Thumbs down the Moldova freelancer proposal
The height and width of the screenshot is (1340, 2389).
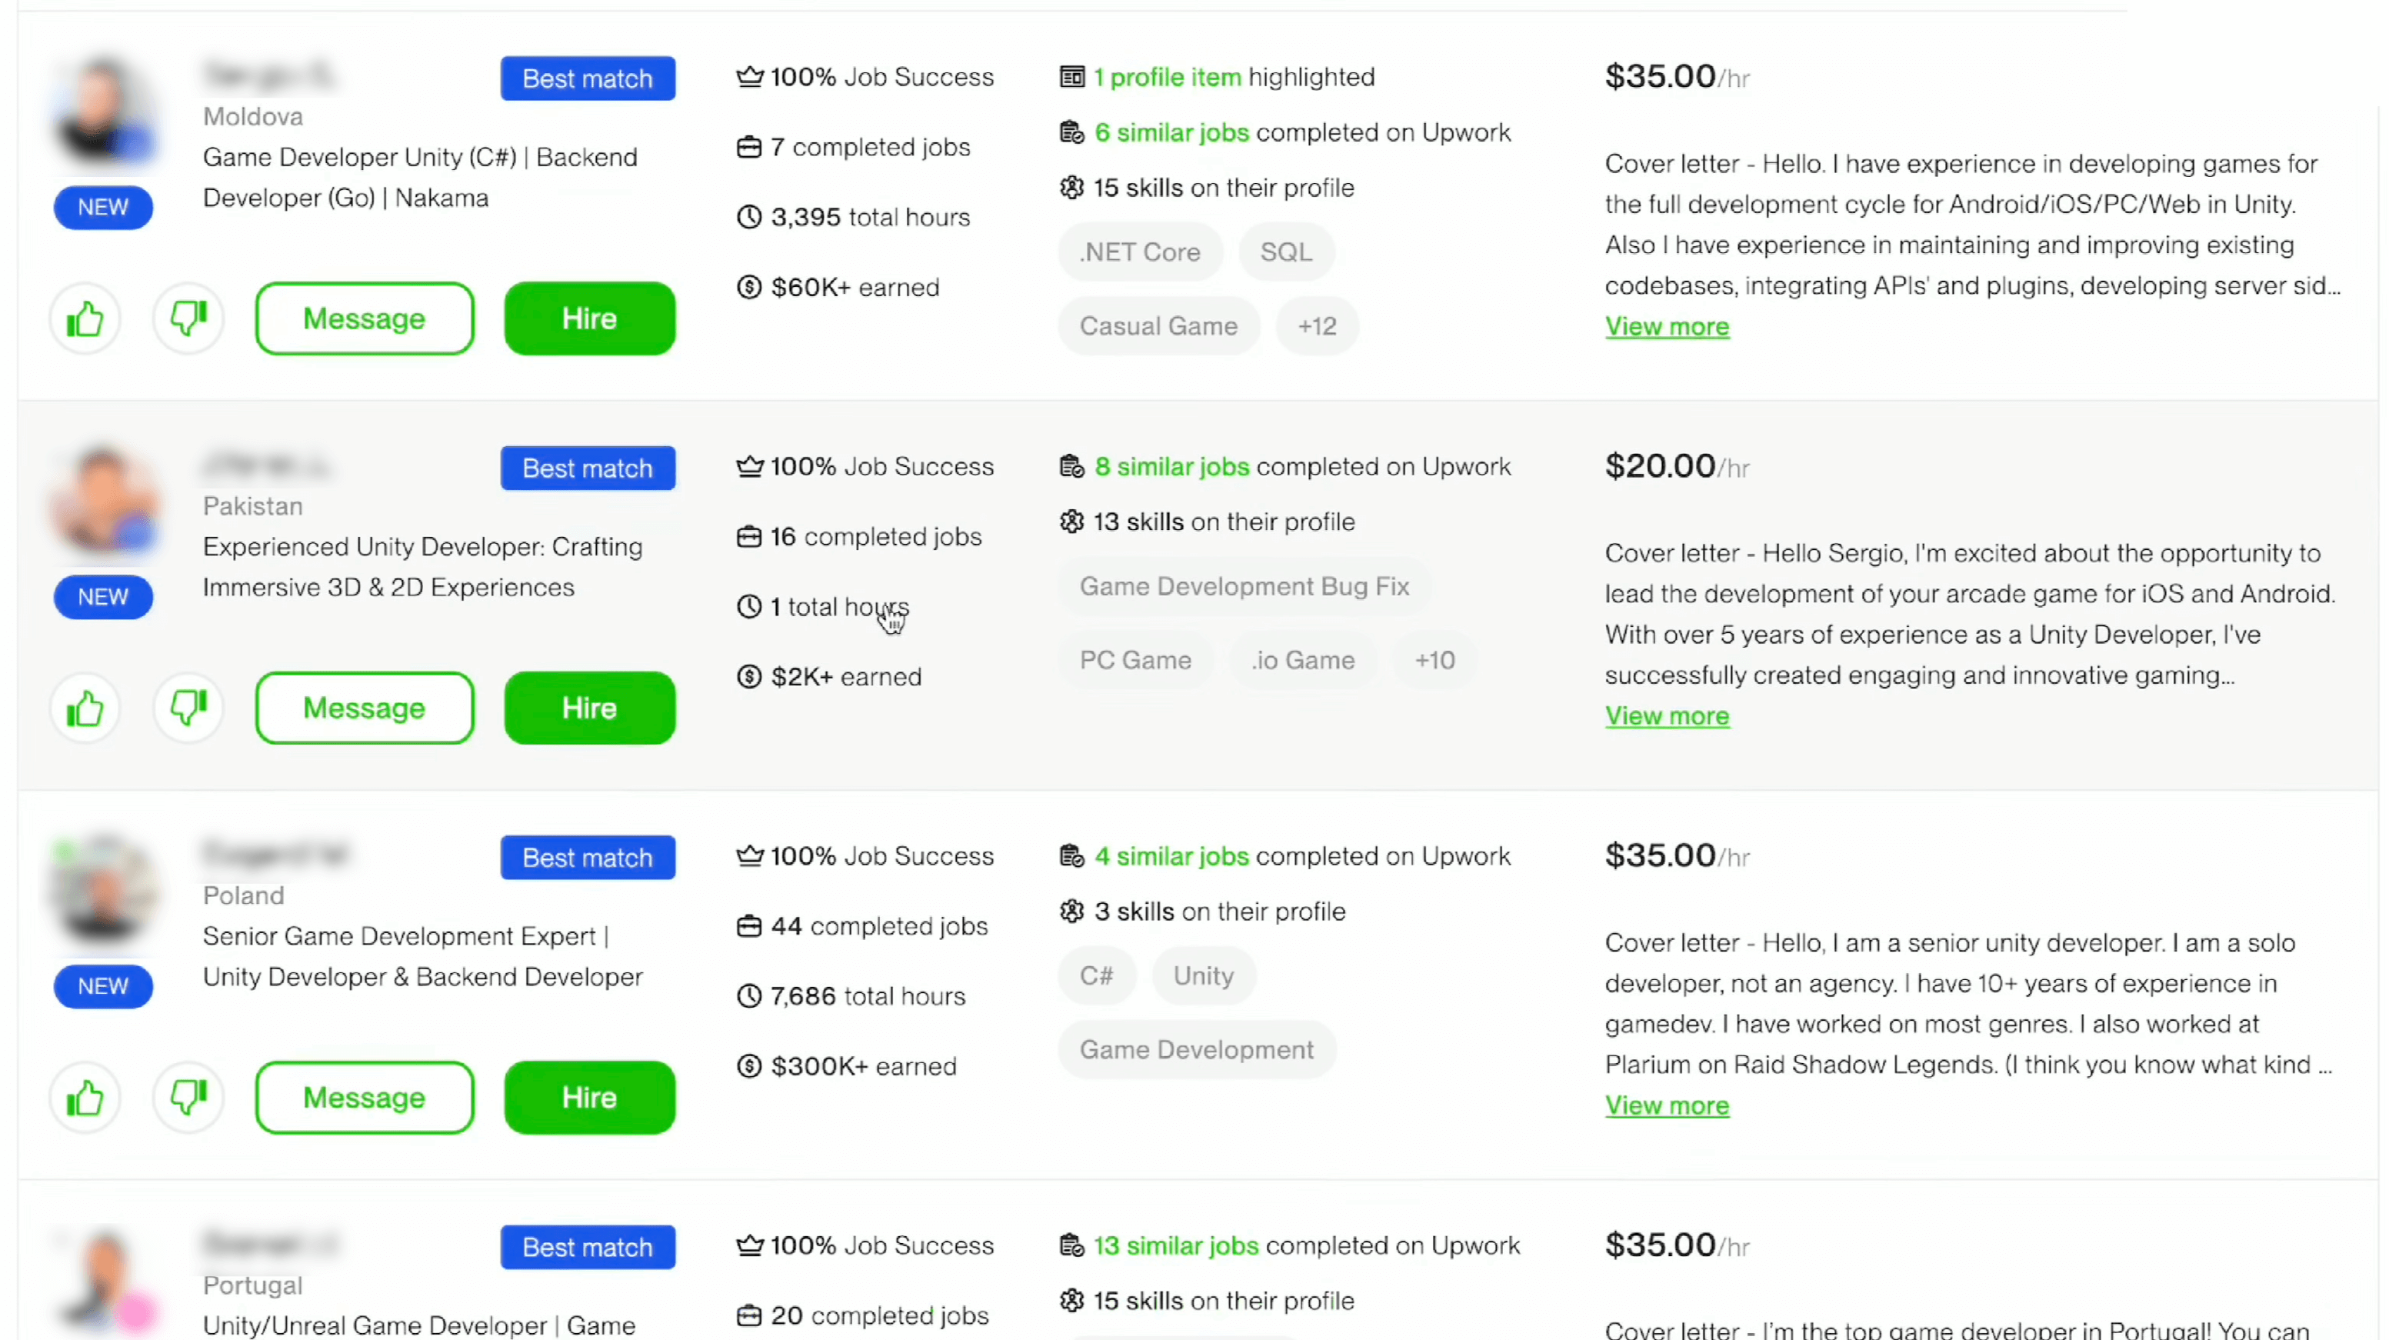pyautogui.click(x=188, y=319)
